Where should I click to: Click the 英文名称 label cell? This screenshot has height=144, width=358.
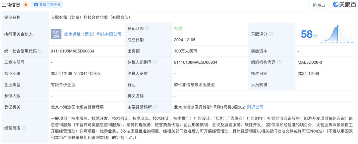click(x=148, y=96)
